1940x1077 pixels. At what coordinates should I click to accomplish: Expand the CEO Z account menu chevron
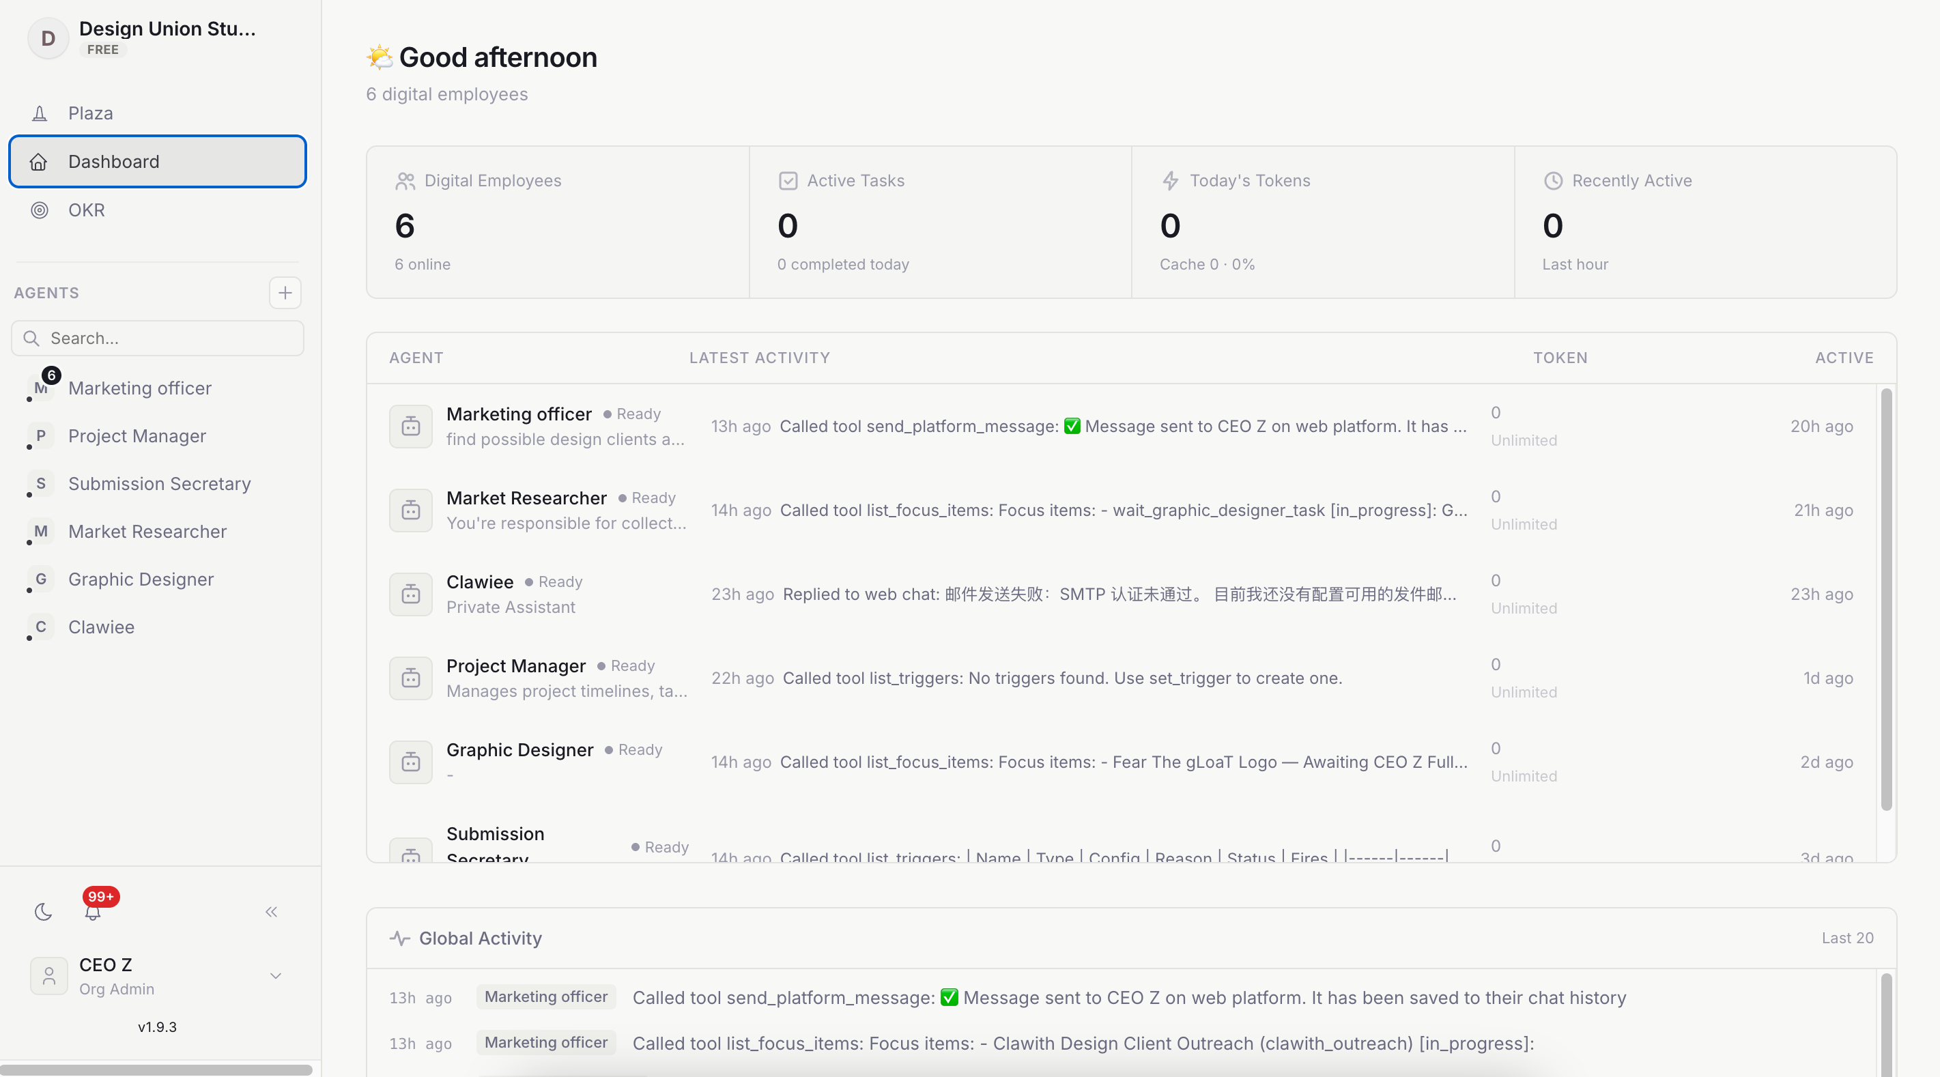point(276,976)
